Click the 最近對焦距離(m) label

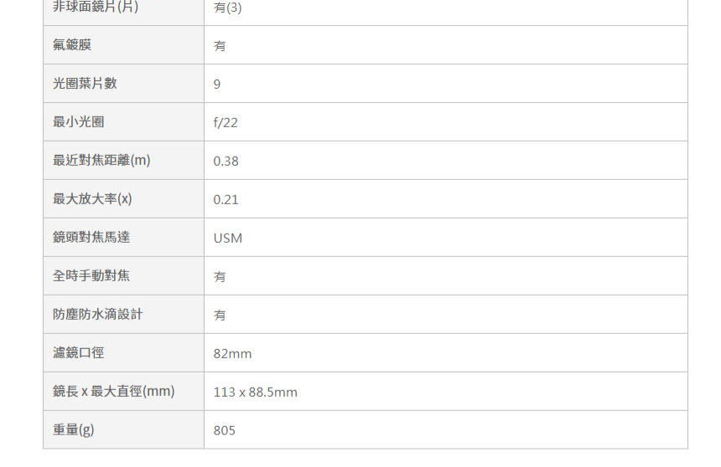[101, 161]
